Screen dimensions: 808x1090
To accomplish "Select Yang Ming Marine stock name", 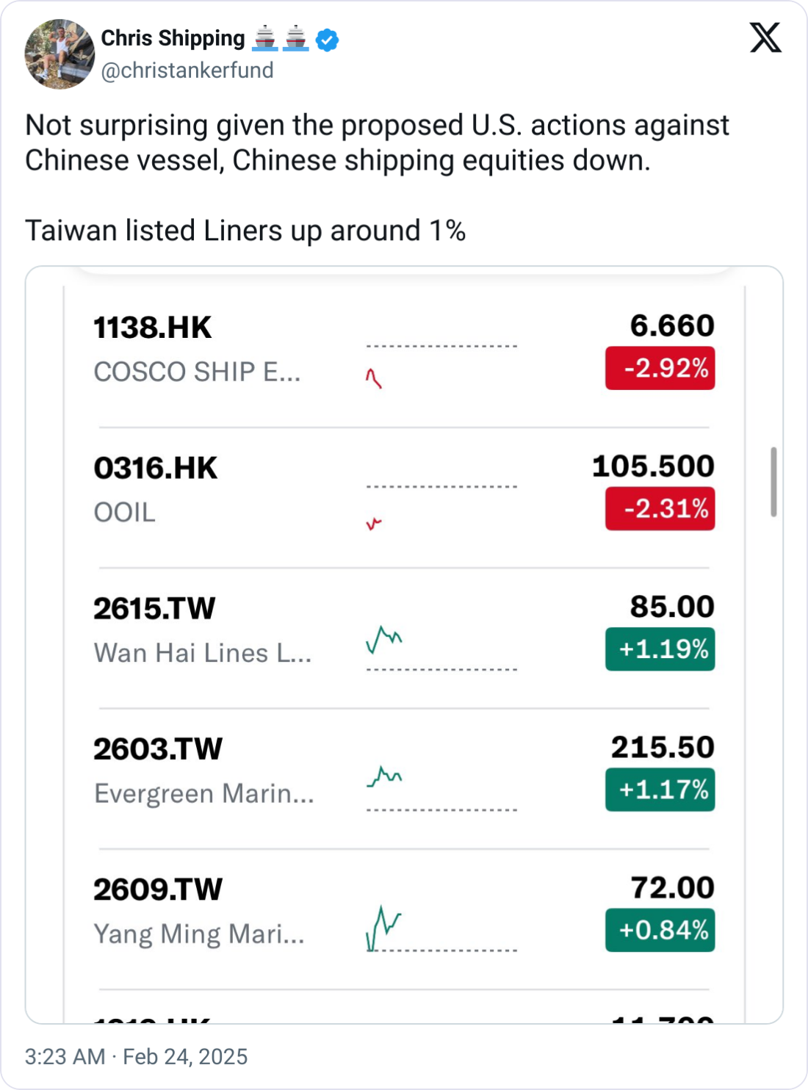I will (199, 934).
